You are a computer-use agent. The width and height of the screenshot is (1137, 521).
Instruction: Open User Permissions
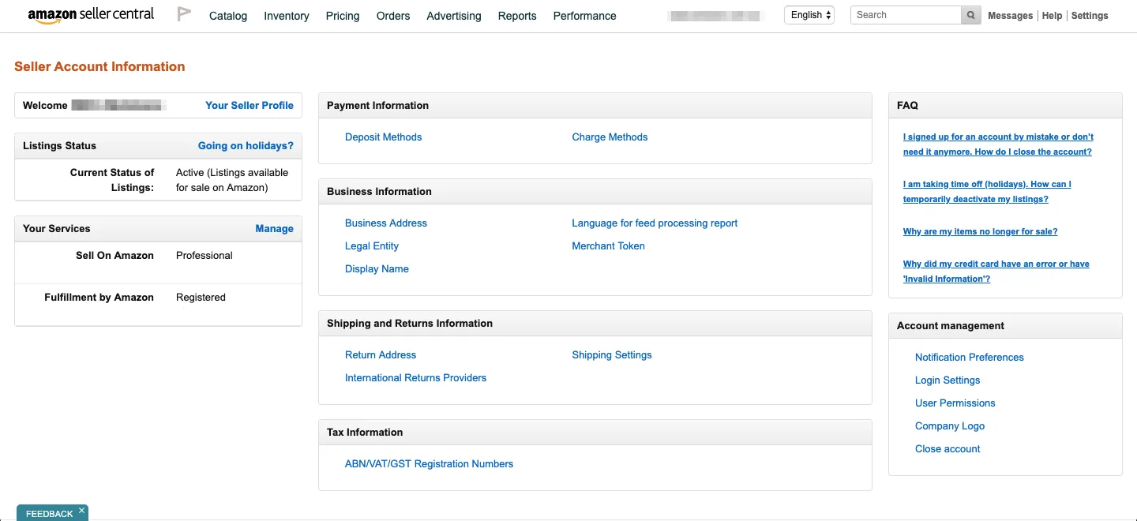click(x=955, y=403)
